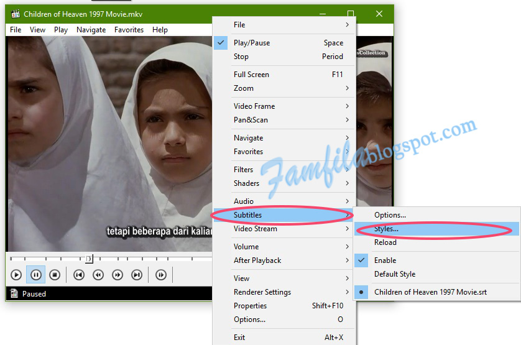Expand the Zoom submenu

284,88
